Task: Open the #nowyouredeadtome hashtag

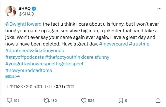Action: [x=29, y=70]
